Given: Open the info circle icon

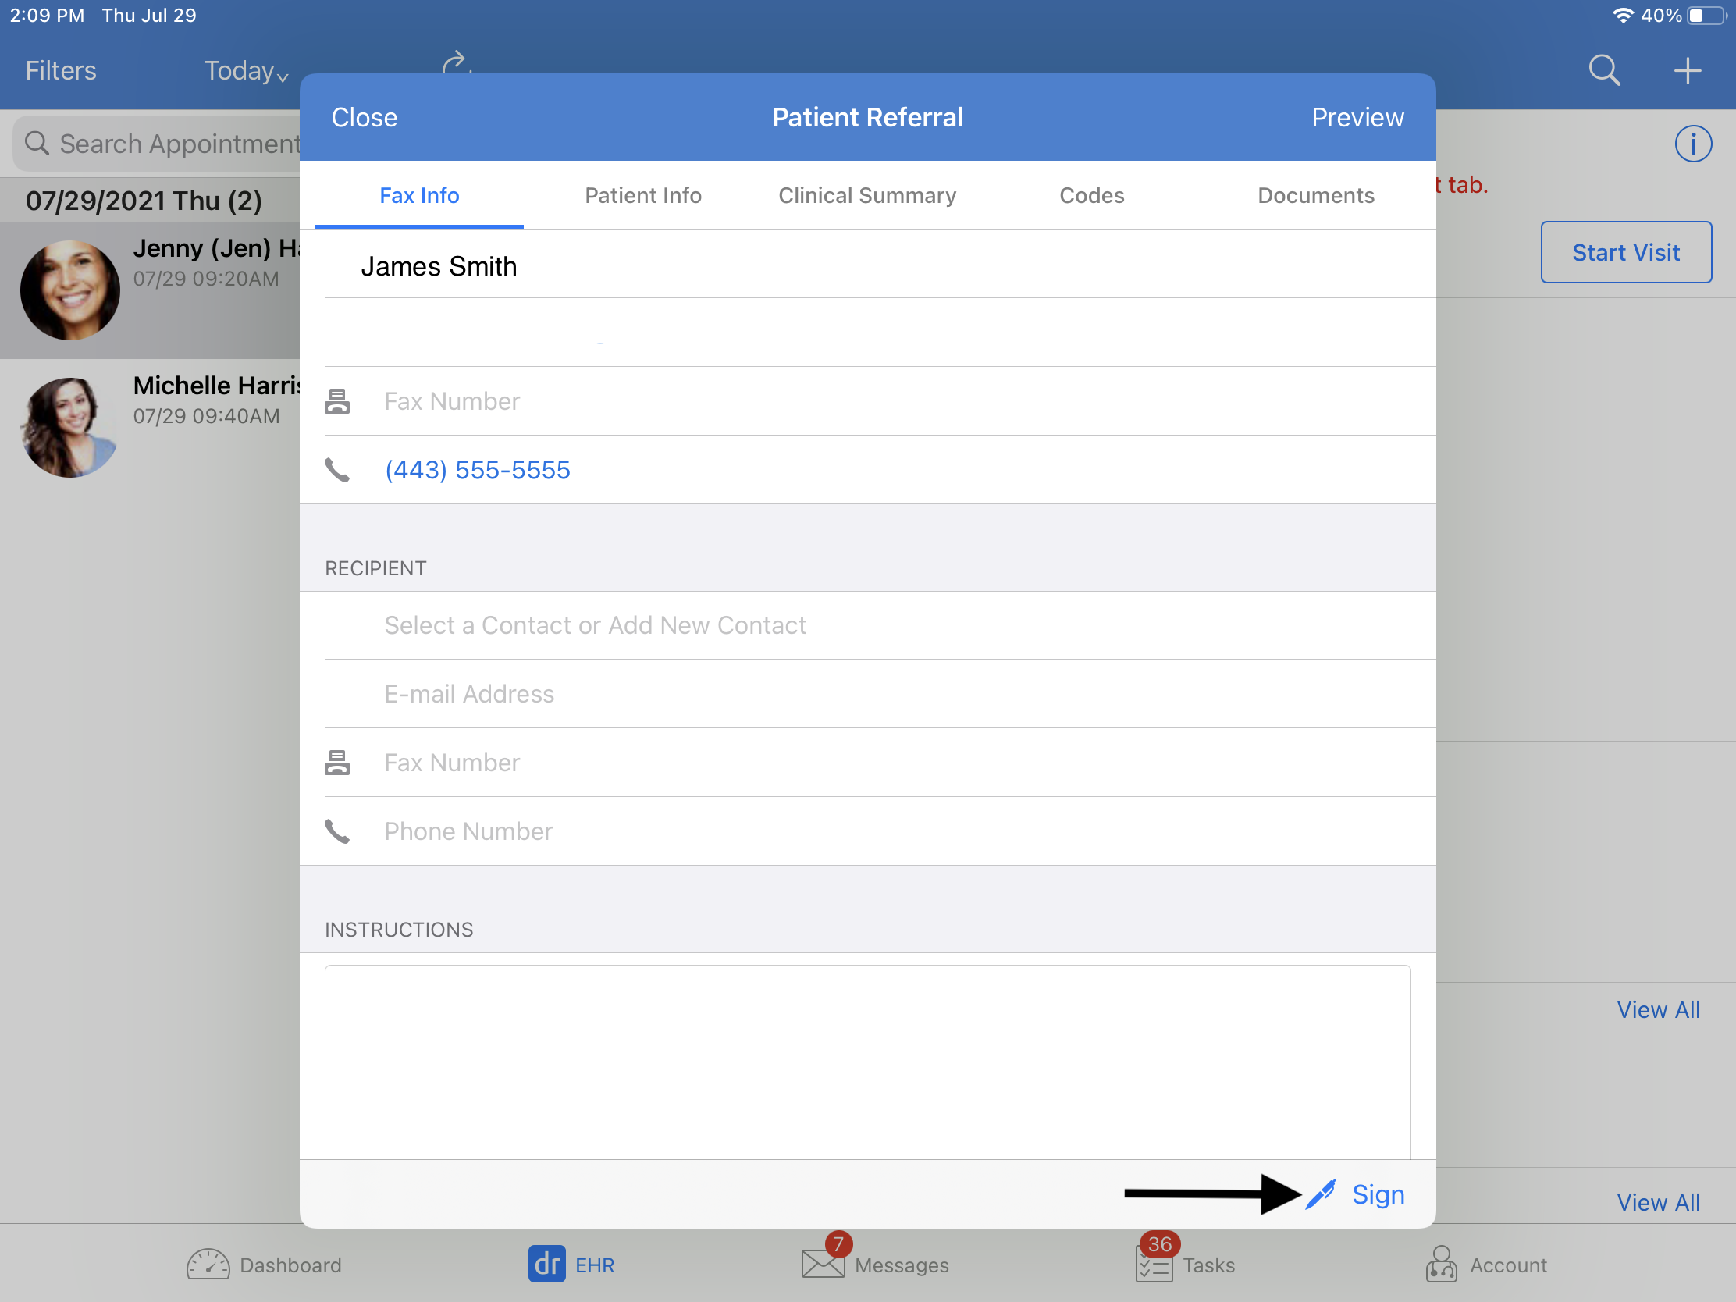Looking at the screenshot, I should [1693, 144].
